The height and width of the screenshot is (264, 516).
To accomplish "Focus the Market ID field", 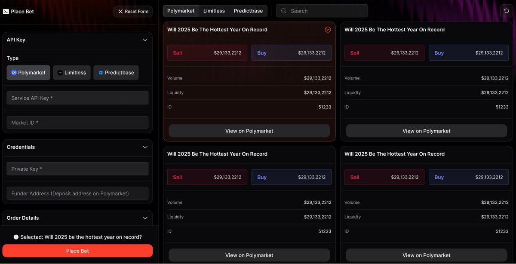I will pyautogui.click(x=77, y=123).
